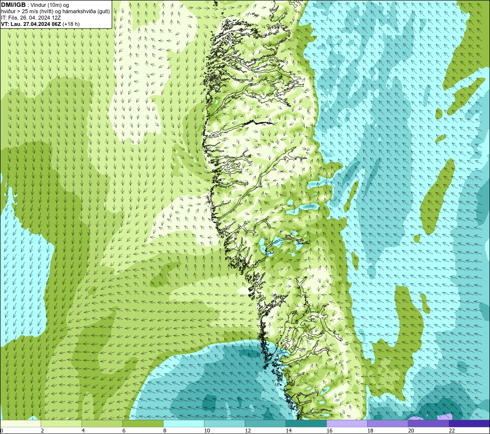Click the 'hviður > 25 m/s' legend description
The width and height of the screenshot is (490, 434).
tap(55, 12)
